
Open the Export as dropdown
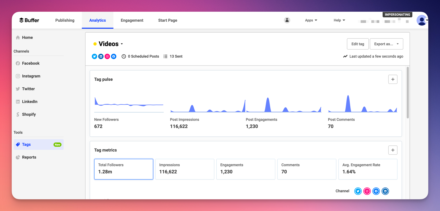(386, 44)
